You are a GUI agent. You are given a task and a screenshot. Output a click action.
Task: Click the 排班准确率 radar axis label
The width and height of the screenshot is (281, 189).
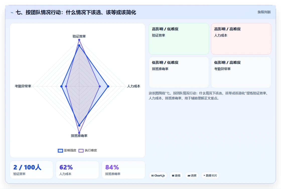point(79,136)
